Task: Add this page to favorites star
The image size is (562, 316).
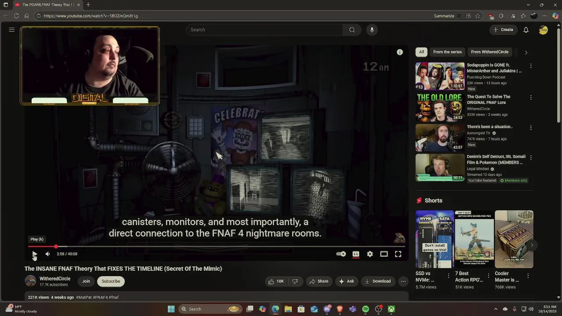Action: (478, 16)
